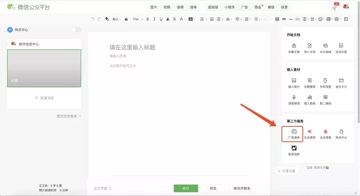Select the Insert Image (插入图片) tool
The image size is (360, 196).
pyautogui.click(x=294, y=83)
